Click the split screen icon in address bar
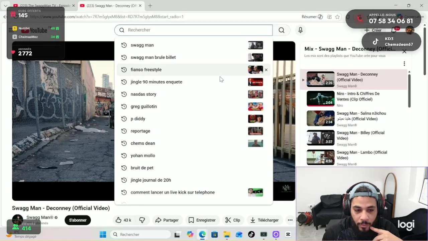 coord(330,17)
